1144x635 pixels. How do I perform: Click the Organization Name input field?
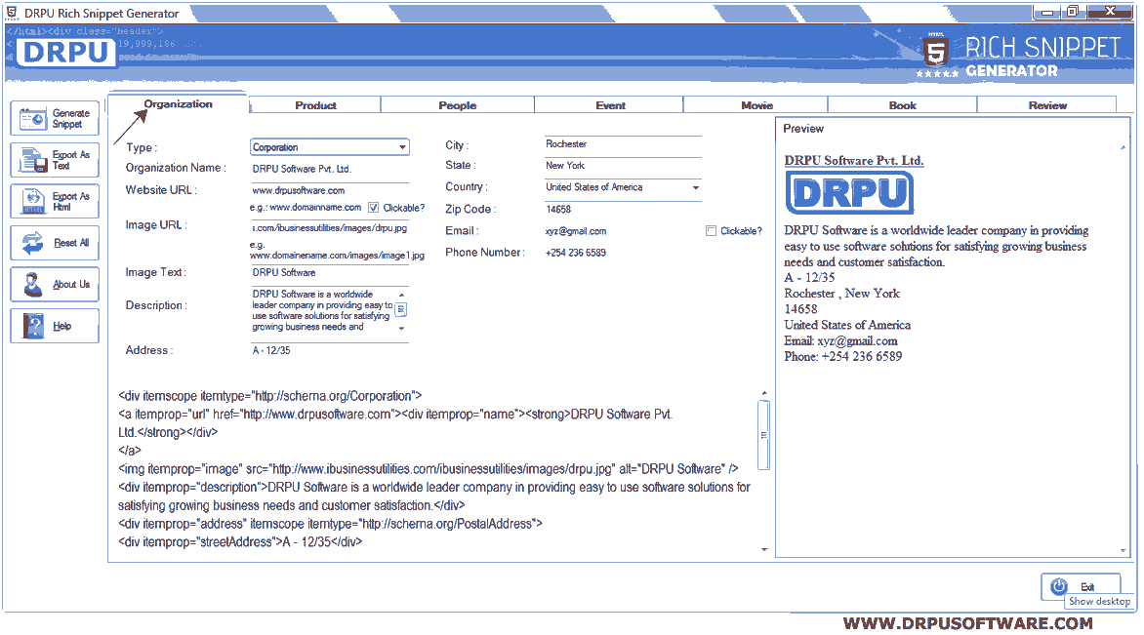(329, 169)
